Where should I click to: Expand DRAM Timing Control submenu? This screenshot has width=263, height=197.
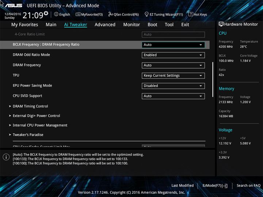(30, 106)
